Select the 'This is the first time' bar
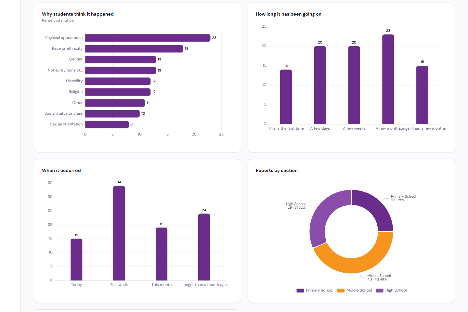 [286, 97]
